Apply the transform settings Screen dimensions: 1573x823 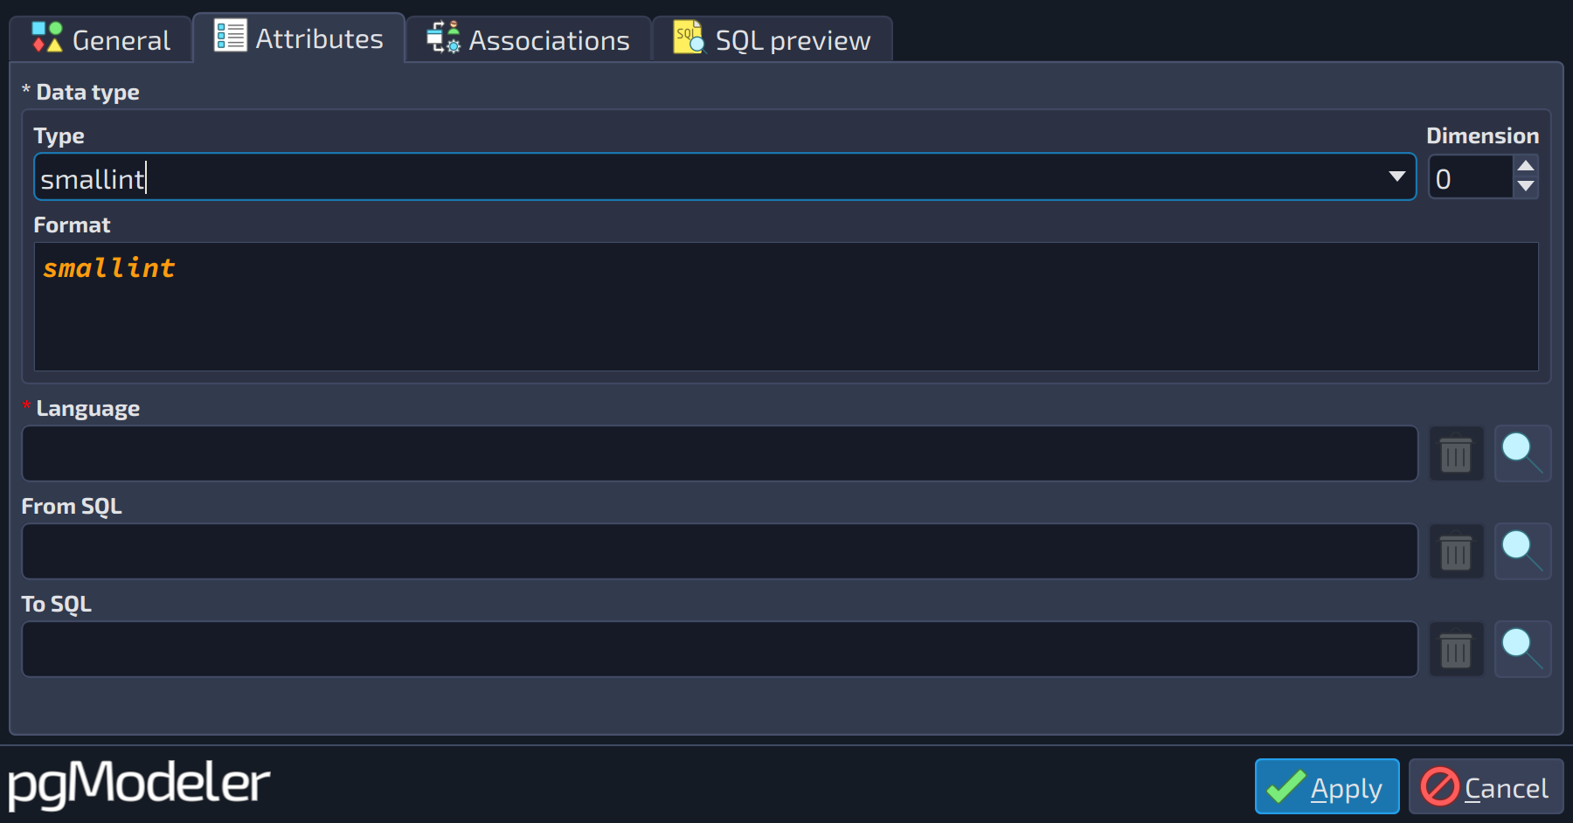point(1327,787)
